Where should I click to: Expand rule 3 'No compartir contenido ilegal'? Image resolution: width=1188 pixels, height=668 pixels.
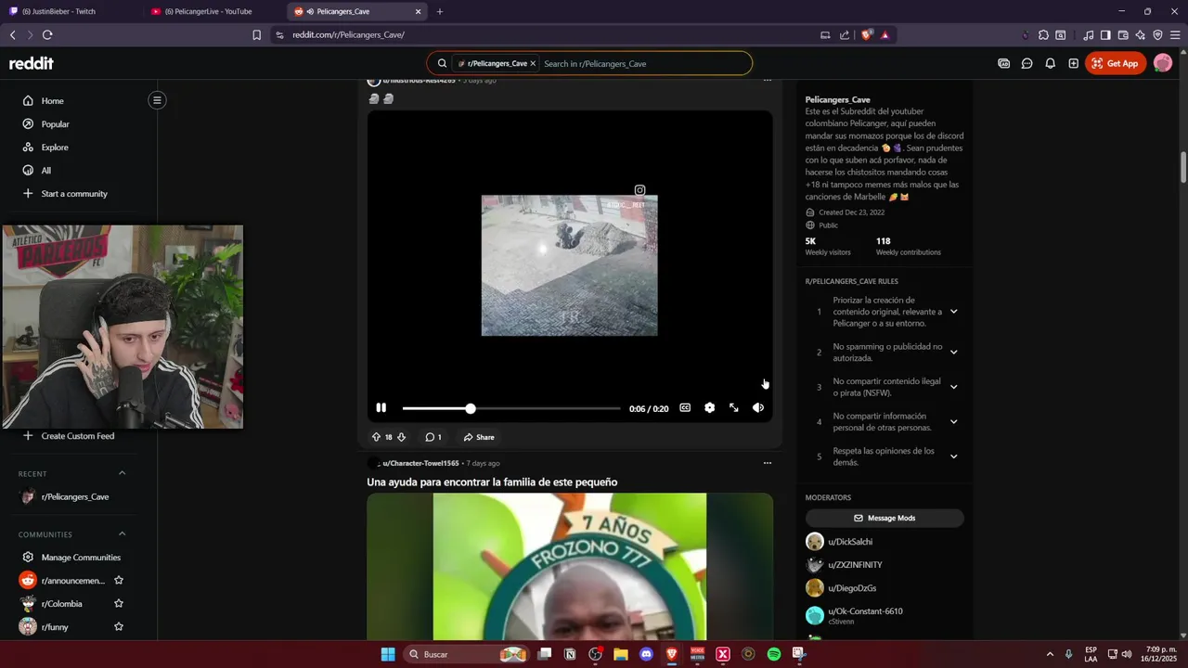click(953, 387)
